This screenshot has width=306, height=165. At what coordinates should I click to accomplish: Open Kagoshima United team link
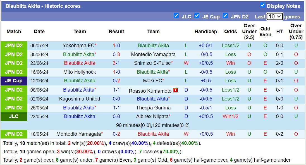coord(80,99)
